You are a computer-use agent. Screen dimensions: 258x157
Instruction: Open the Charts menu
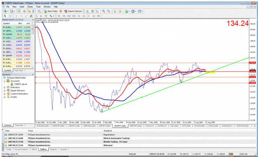[x=30, y=7]
